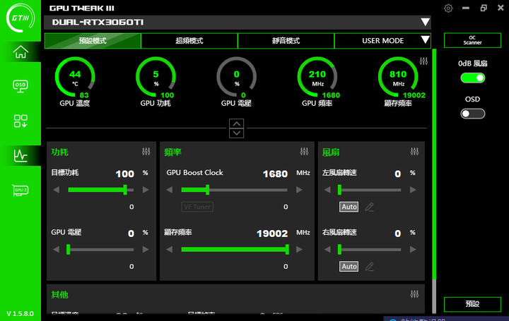
Task: Decrease 顯存頻率 with left arrow
Action: 169,250
